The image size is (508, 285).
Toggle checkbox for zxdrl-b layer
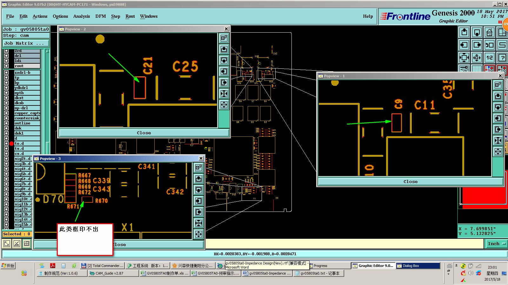[x=6, y=73]
